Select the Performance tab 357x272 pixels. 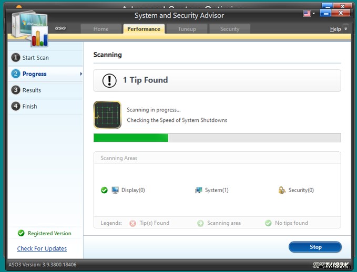tap(144, 29)
